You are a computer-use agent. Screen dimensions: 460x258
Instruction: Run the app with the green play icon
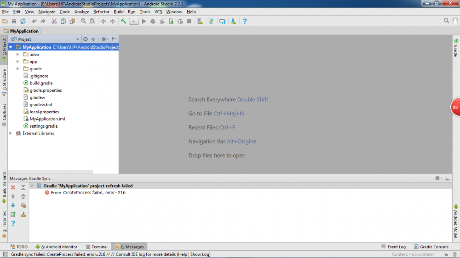[144, 22]
